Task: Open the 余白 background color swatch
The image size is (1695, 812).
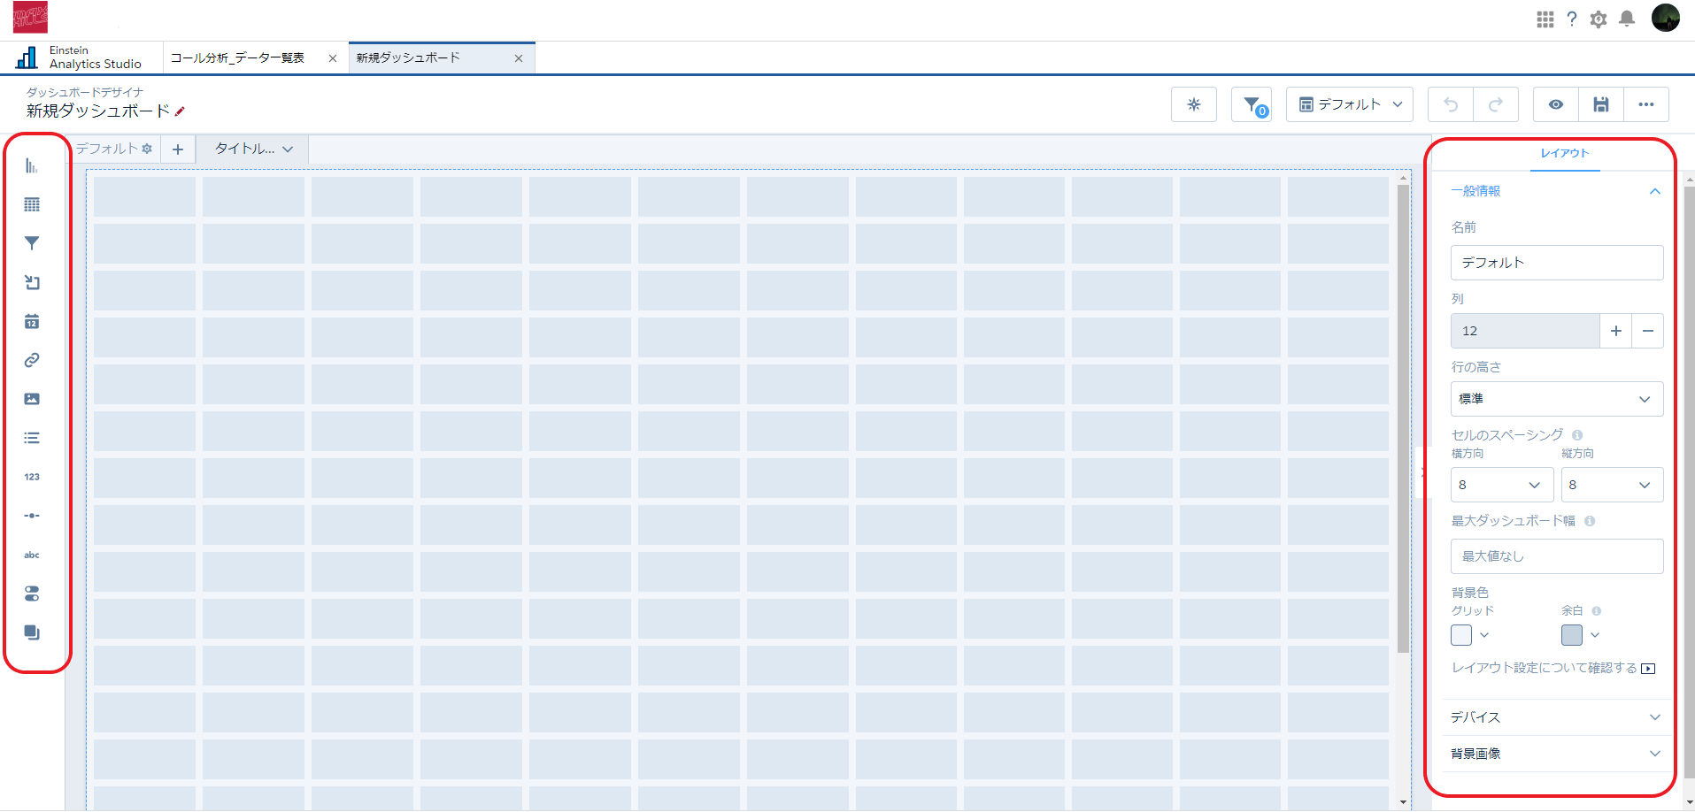Action: (1572, 635)
